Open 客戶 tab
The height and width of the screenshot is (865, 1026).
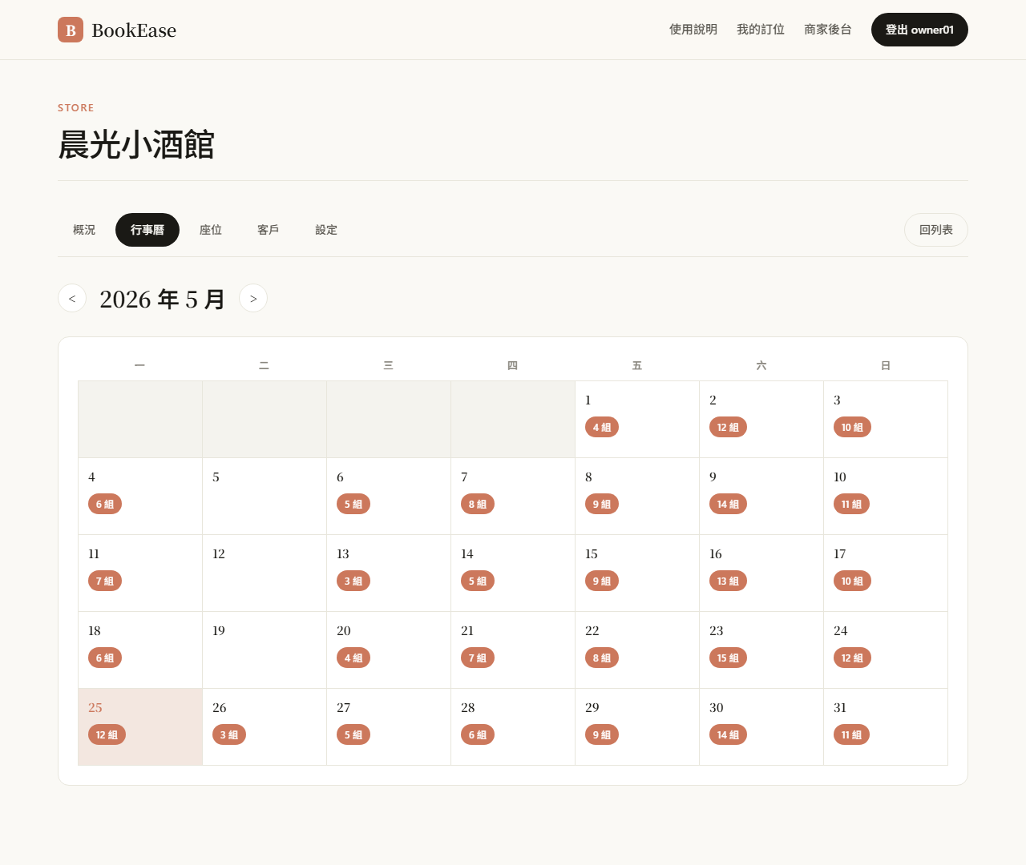coord(269,230)
